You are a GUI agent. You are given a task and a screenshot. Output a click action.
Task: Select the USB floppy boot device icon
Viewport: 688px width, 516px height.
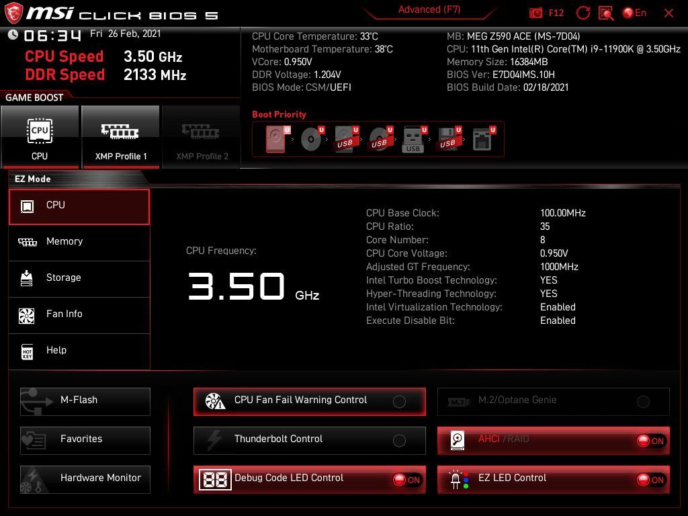point(449,139)
